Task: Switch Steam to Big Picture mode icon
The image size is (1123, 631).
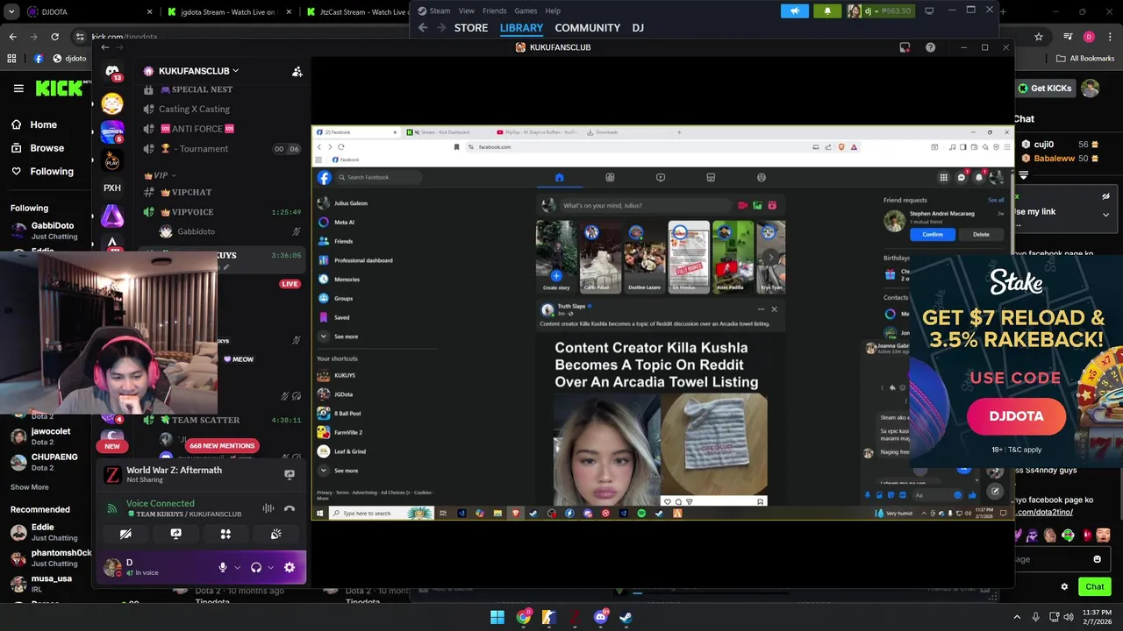Action: 929,11
